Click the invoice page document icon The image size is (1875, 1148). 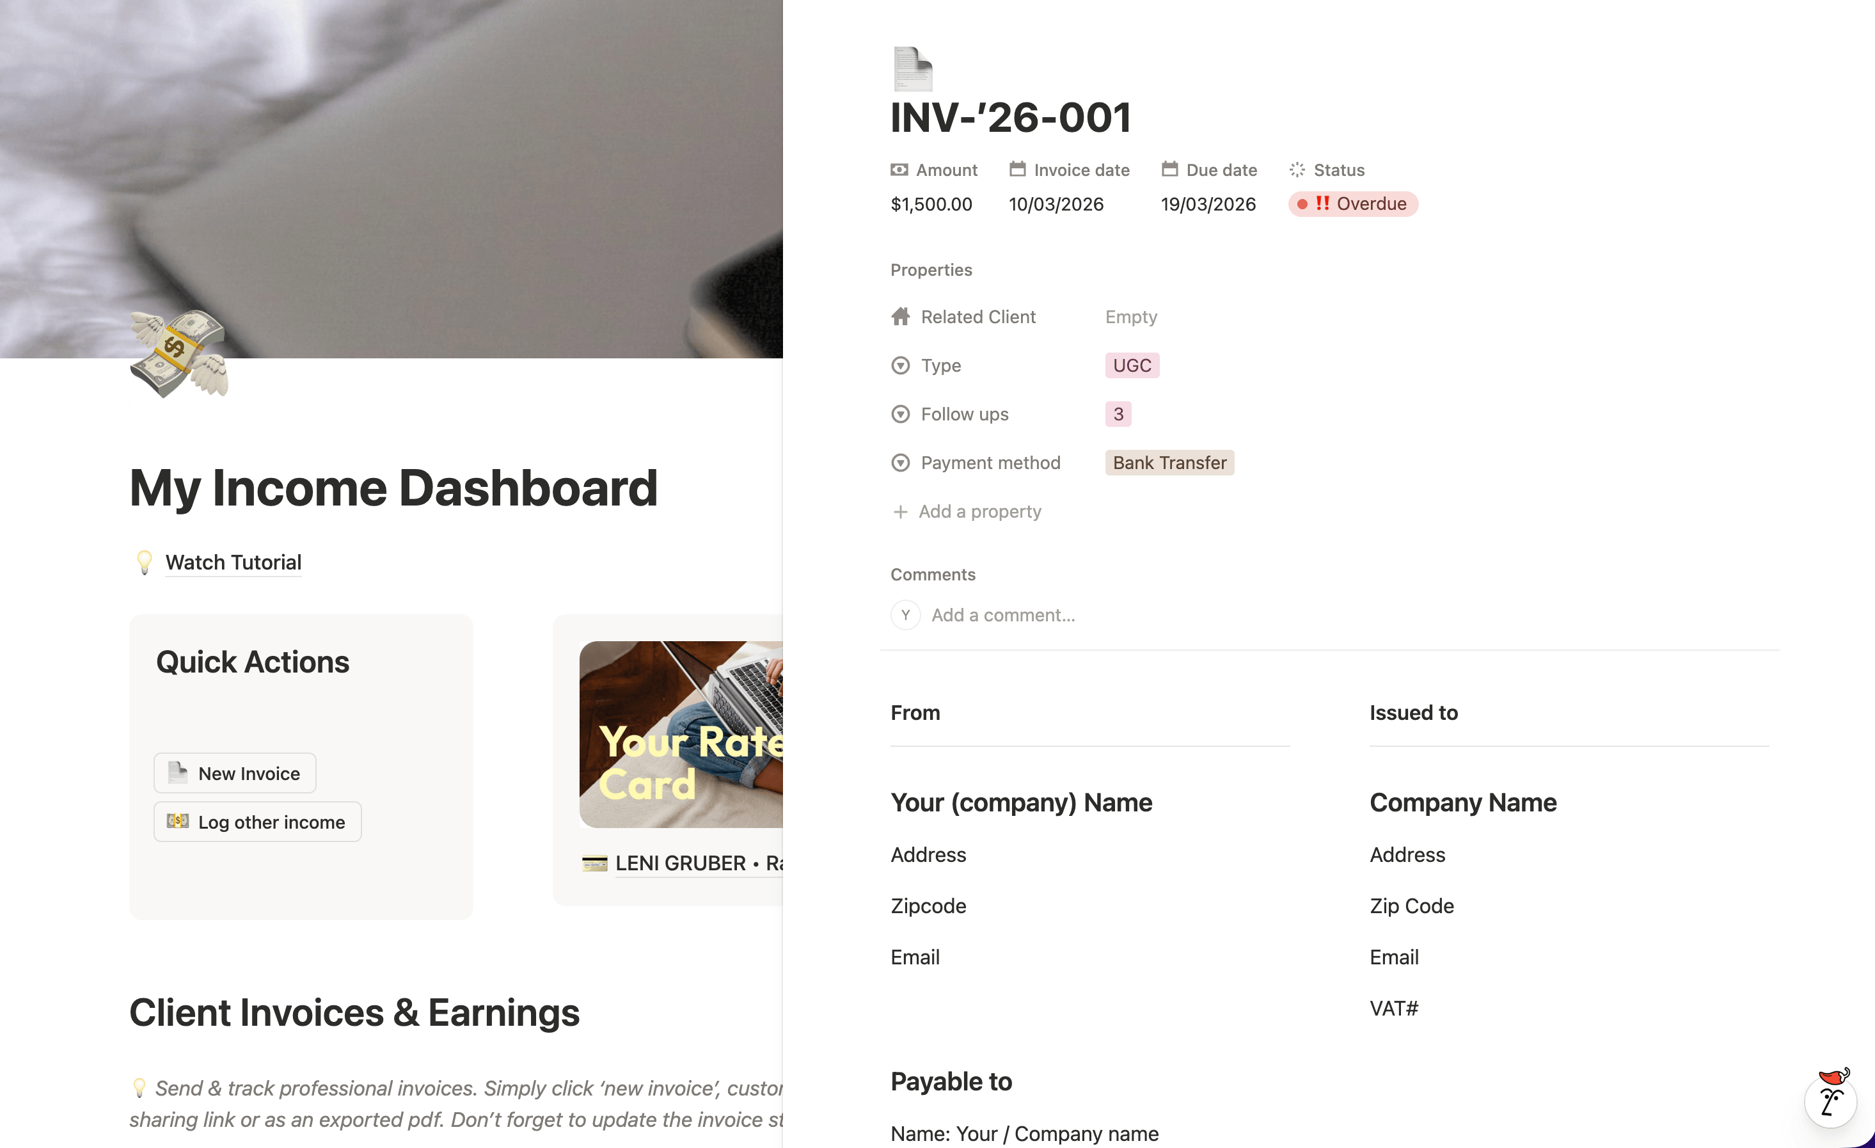tap(912, 68)
